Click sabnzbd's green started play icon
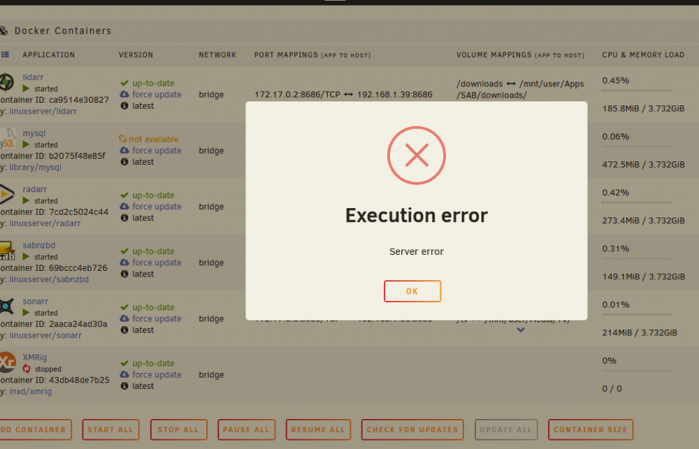 [26, 256]
